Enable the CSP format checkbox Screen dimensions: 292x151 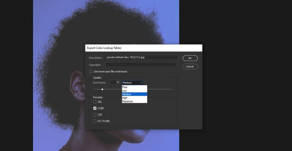coord(95,115)
